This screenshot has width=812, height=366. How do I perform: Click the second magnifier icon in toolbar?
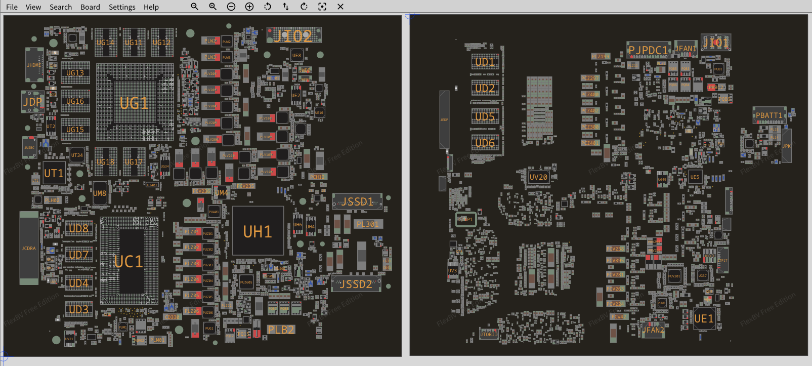[x=212, y=7]
